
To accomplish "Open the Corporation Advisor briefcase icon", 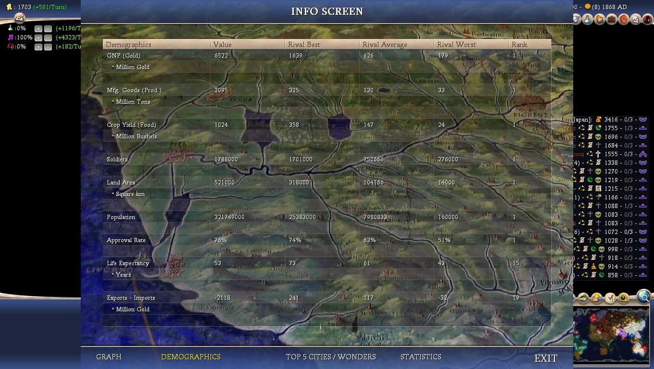I will pos(612,19).
